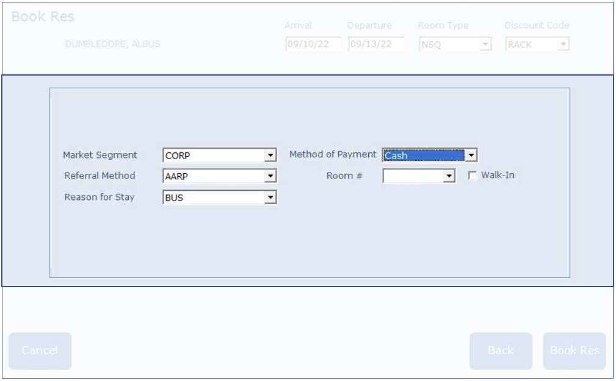616x381 pixels.
Task: Expand the Room # dropdown arrow
Action: [450, 176]
